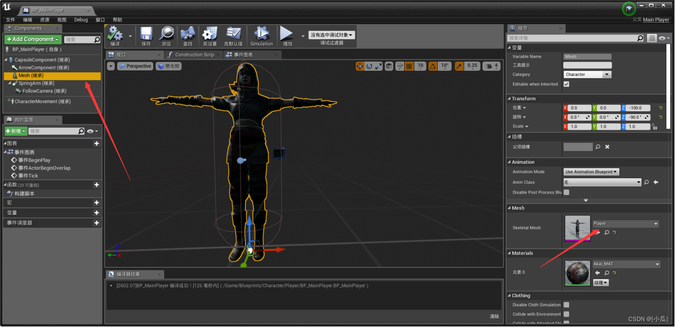
Task: Toggle the Scale lock ratio icon
Action: click(x=654, y=127)
